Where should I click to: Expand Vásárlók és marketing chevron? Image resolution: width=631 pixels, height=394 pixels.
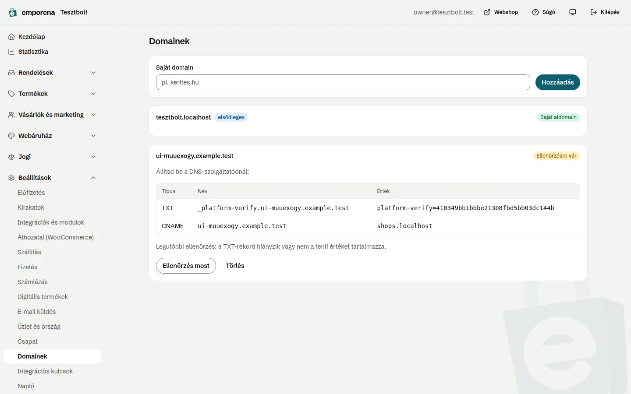point(93,115)
